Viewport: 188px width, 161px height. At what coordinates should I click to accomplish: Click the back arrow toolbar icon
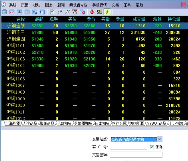[4, 12]
